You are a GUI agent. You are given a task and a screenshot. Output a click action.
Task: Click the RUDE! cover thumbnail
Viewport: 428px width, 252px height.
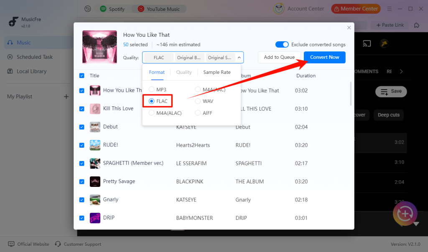95,145
